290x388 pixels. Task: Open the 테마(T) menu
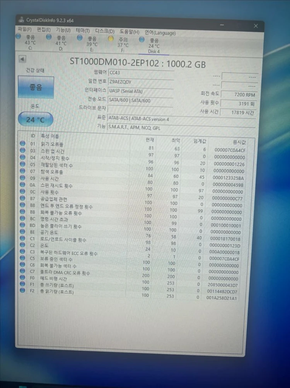[x=83, y=31]
